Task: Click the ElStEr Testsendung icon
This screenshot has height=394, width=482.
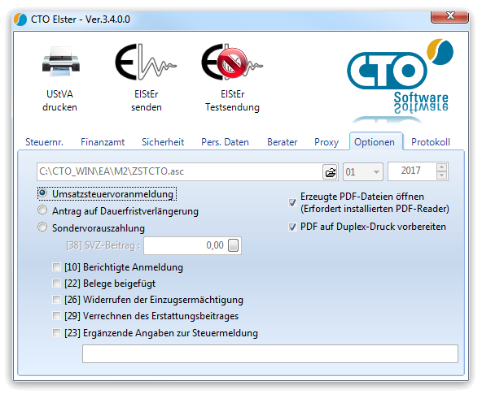Action: coord(232,62)
